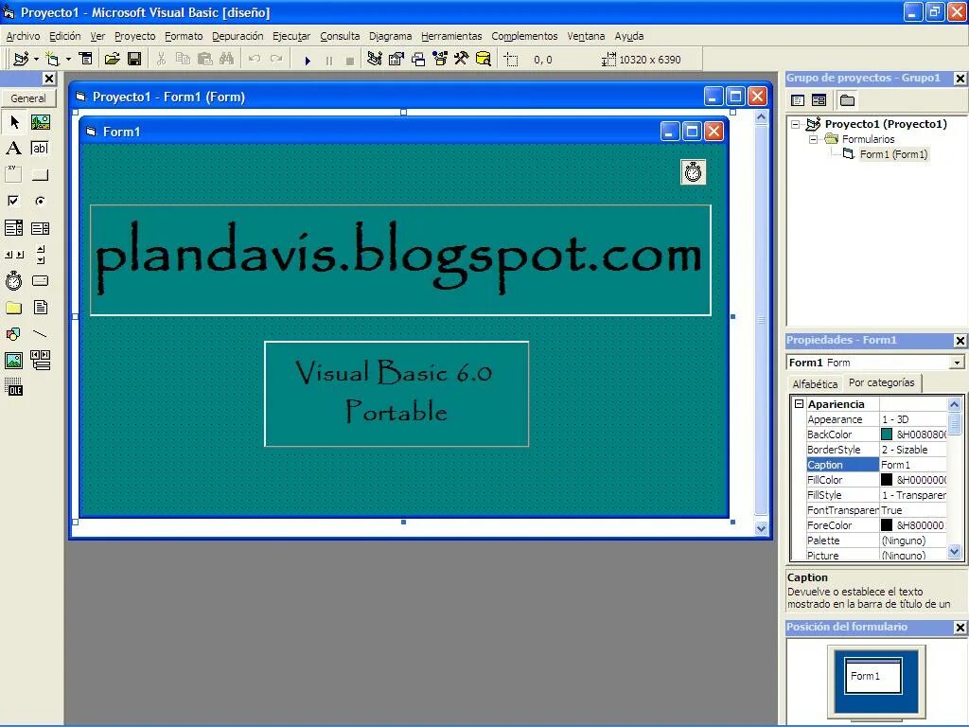This screenshot has width=969, height=727.
Task: Collapse the Formularios folder node
Action: point(813,140)
